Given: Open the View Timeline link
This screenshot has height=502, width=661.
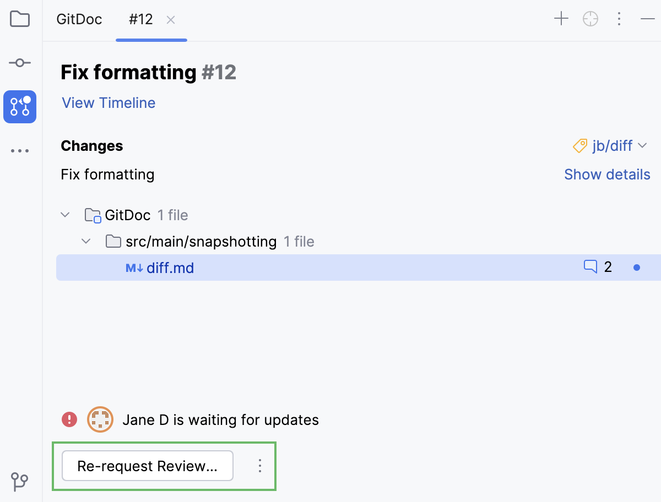Looking at the screenshot, I should tap(109, 103).
